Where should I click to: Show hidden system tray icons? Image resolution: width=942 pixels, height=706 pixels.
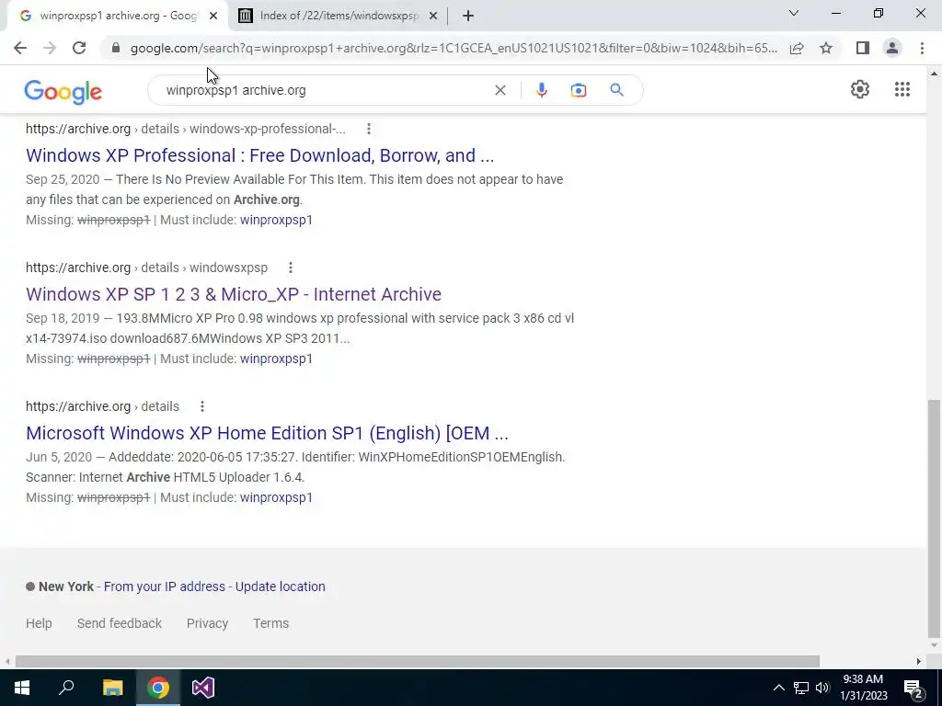778,688
